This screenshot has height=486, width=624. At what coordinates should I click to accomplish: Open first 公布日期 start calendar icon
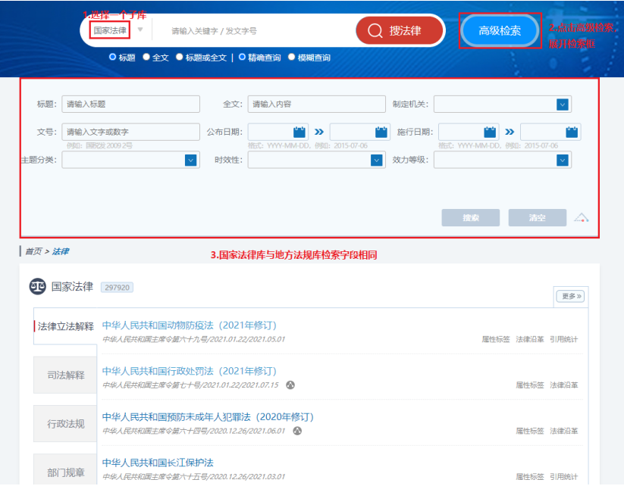(x=299, y=132)
